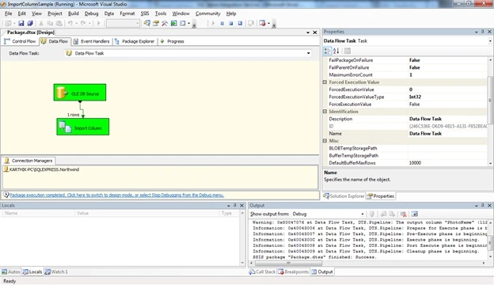Click the Properties grid vertical scrollbar thumb

pyautogui.click(x=490, y=100)
